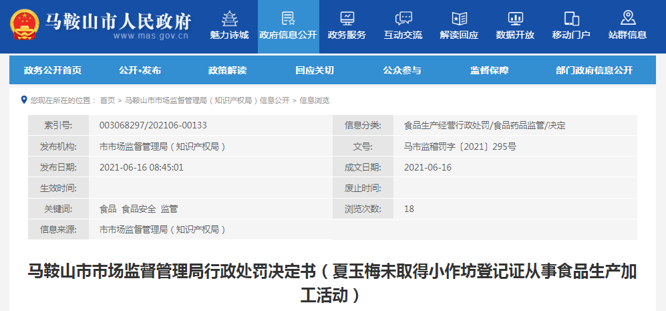Click the 魅力诗城 pagoda icon
This screenshot has width=666, height=311.
pyautogui.click(x=229, y=18)
